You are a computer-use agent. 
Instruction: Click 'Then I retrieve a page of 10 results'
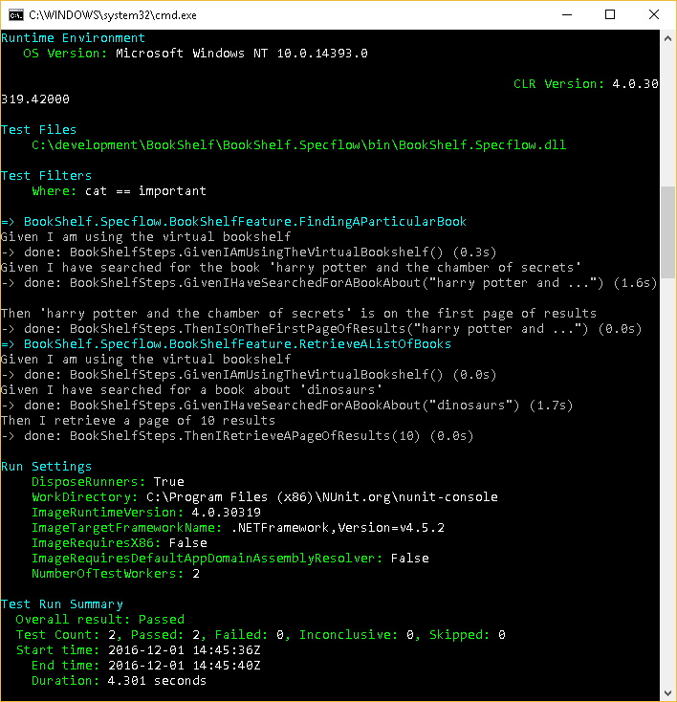click(x=138, y=421)
